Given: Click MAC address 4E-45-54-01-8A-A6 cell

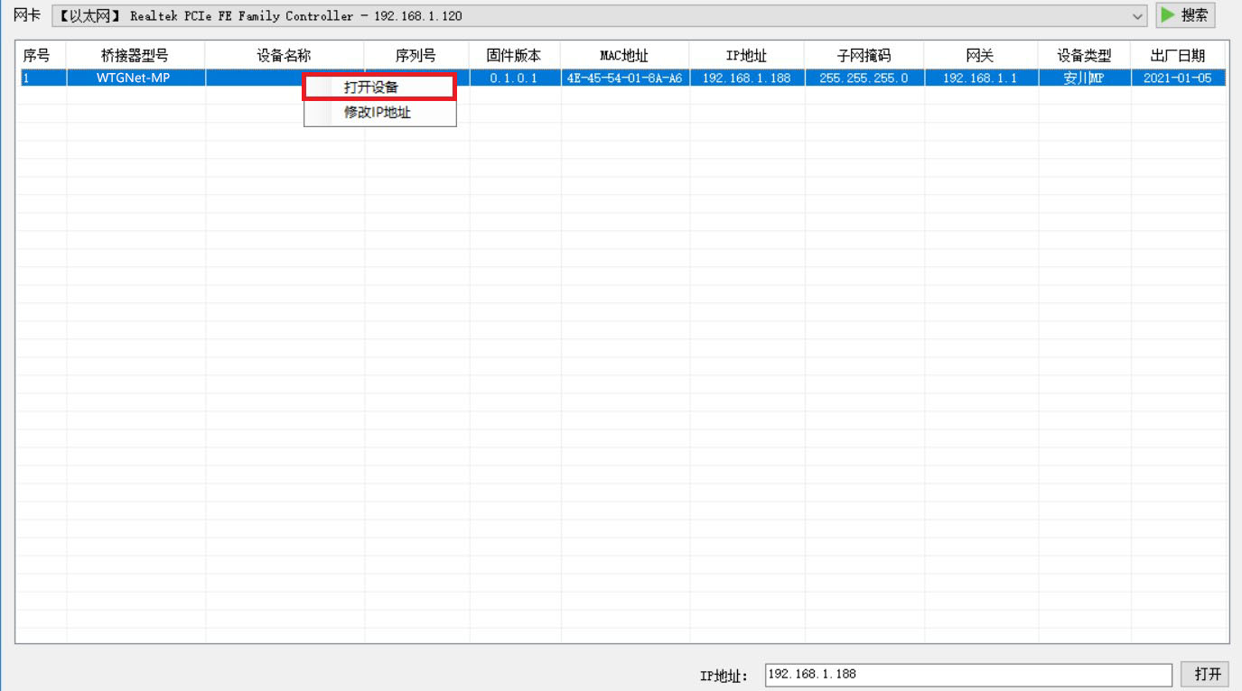Looking at the screenshot, I should tap(624, 78).
